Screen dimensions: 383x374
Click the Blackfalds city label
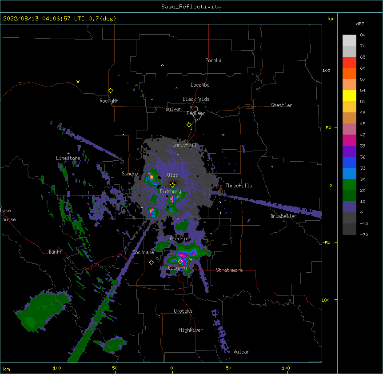(196, 99)
